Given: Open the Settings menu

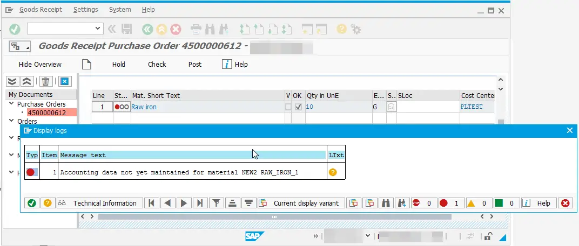Looking at the screenshot, I should 85,10.
